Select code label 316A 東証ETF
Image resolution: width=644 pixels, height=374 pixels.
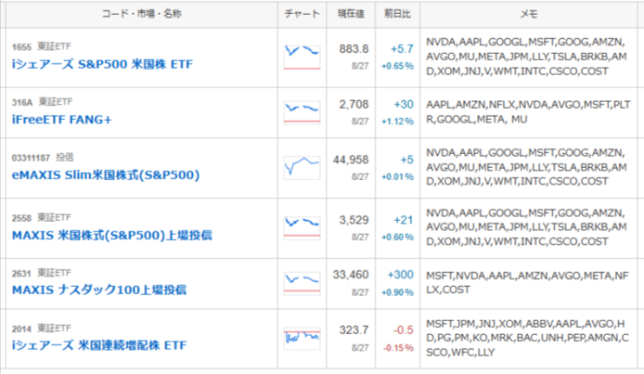pos(42,102)
